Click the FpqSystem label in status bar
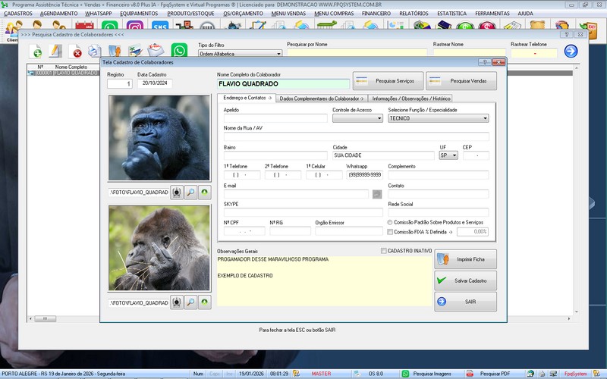 point(575,374)
